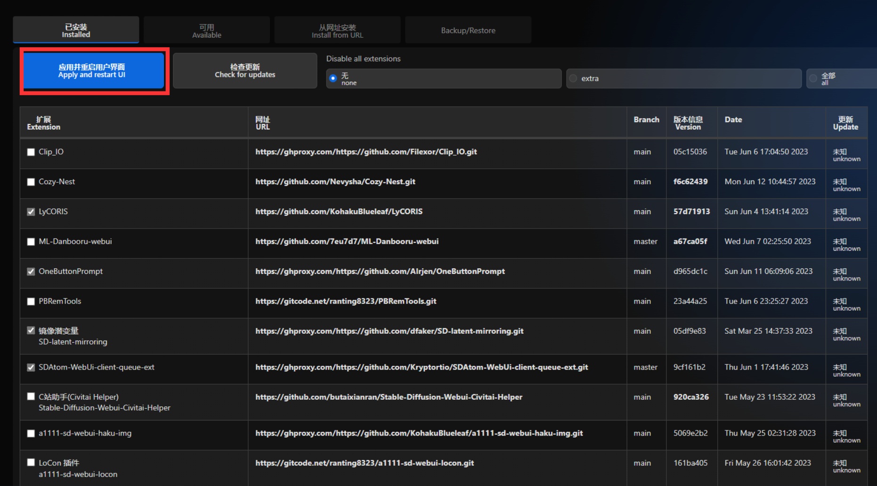The height and width of the screenshot is (486, 877).
Task: Select 'all' disable extensions radio option
Action: tap(813, 78)
